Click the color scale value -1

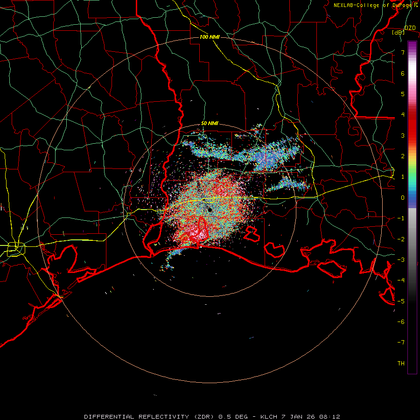tap(401, 218)
